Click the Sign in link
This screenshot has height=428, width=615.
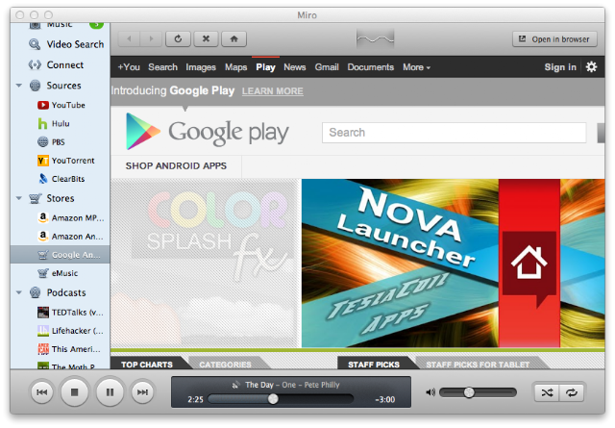(x=560, y=67)
